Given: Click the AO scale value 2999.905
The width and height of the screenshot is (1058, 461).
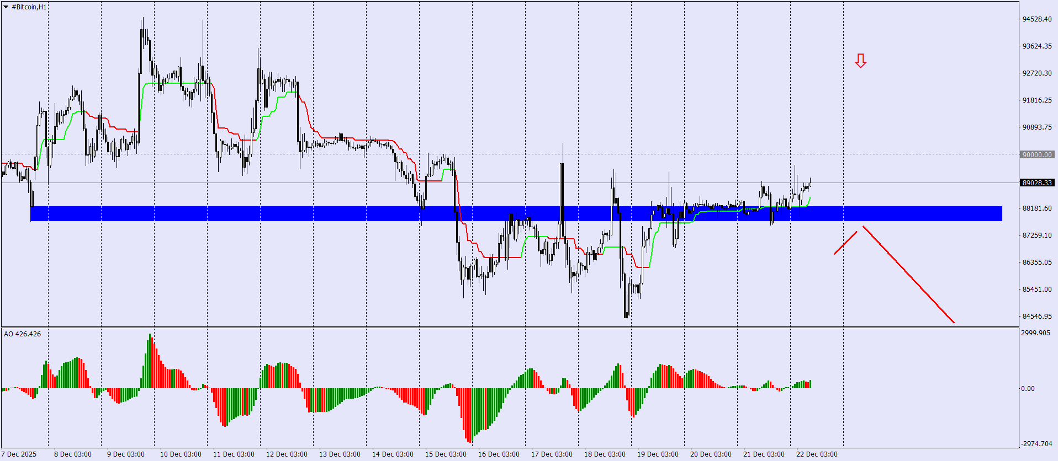Looking at the screenshot, I should tap(1036, 333).
